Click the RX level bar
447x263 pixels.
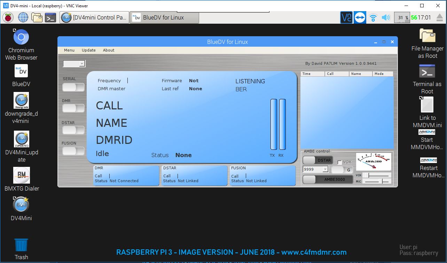click(x=282, y=124)
